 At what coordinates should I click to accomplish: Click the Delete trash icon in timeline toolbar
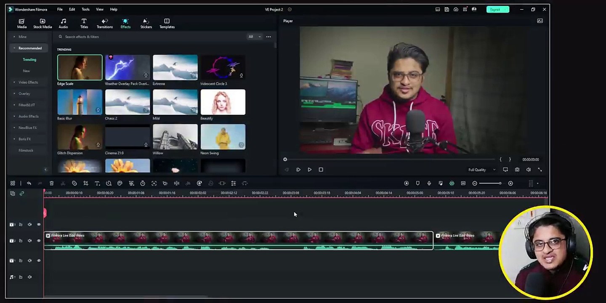point(51,183)
